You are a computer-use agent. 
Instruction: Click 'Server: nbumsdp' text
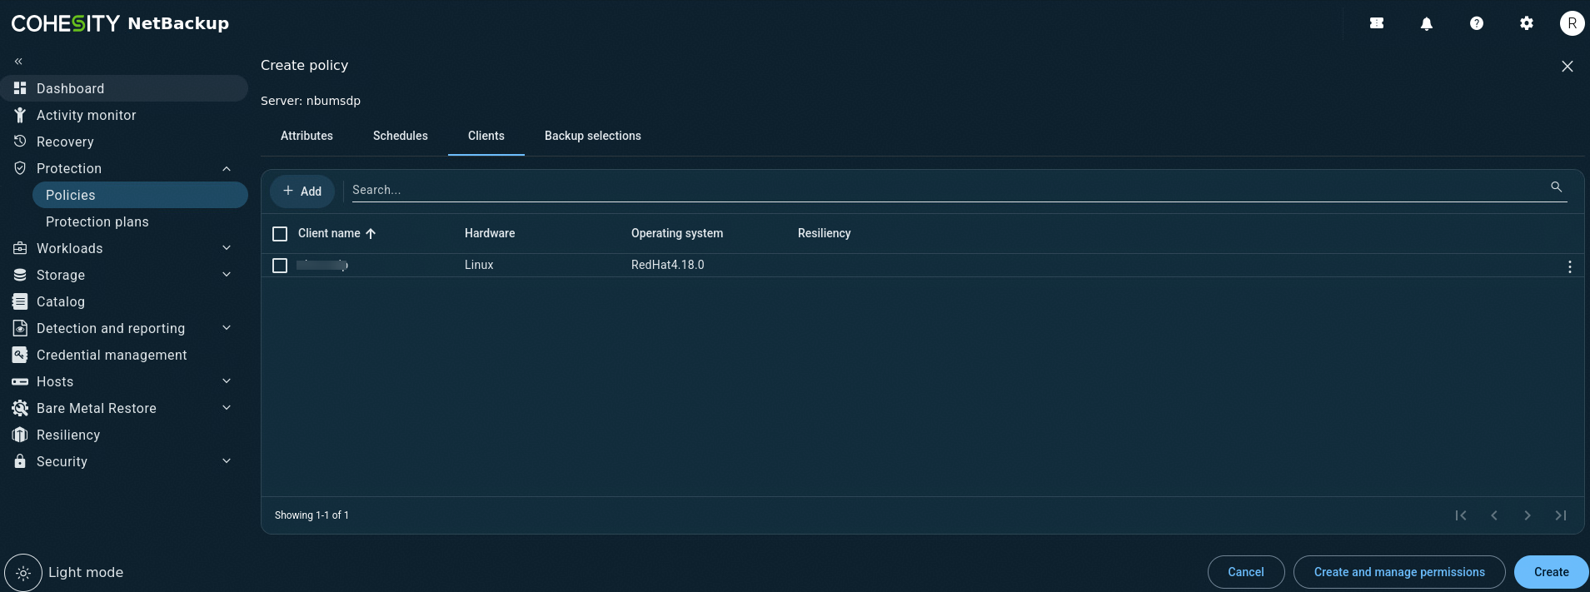click(x=311, y=101)
